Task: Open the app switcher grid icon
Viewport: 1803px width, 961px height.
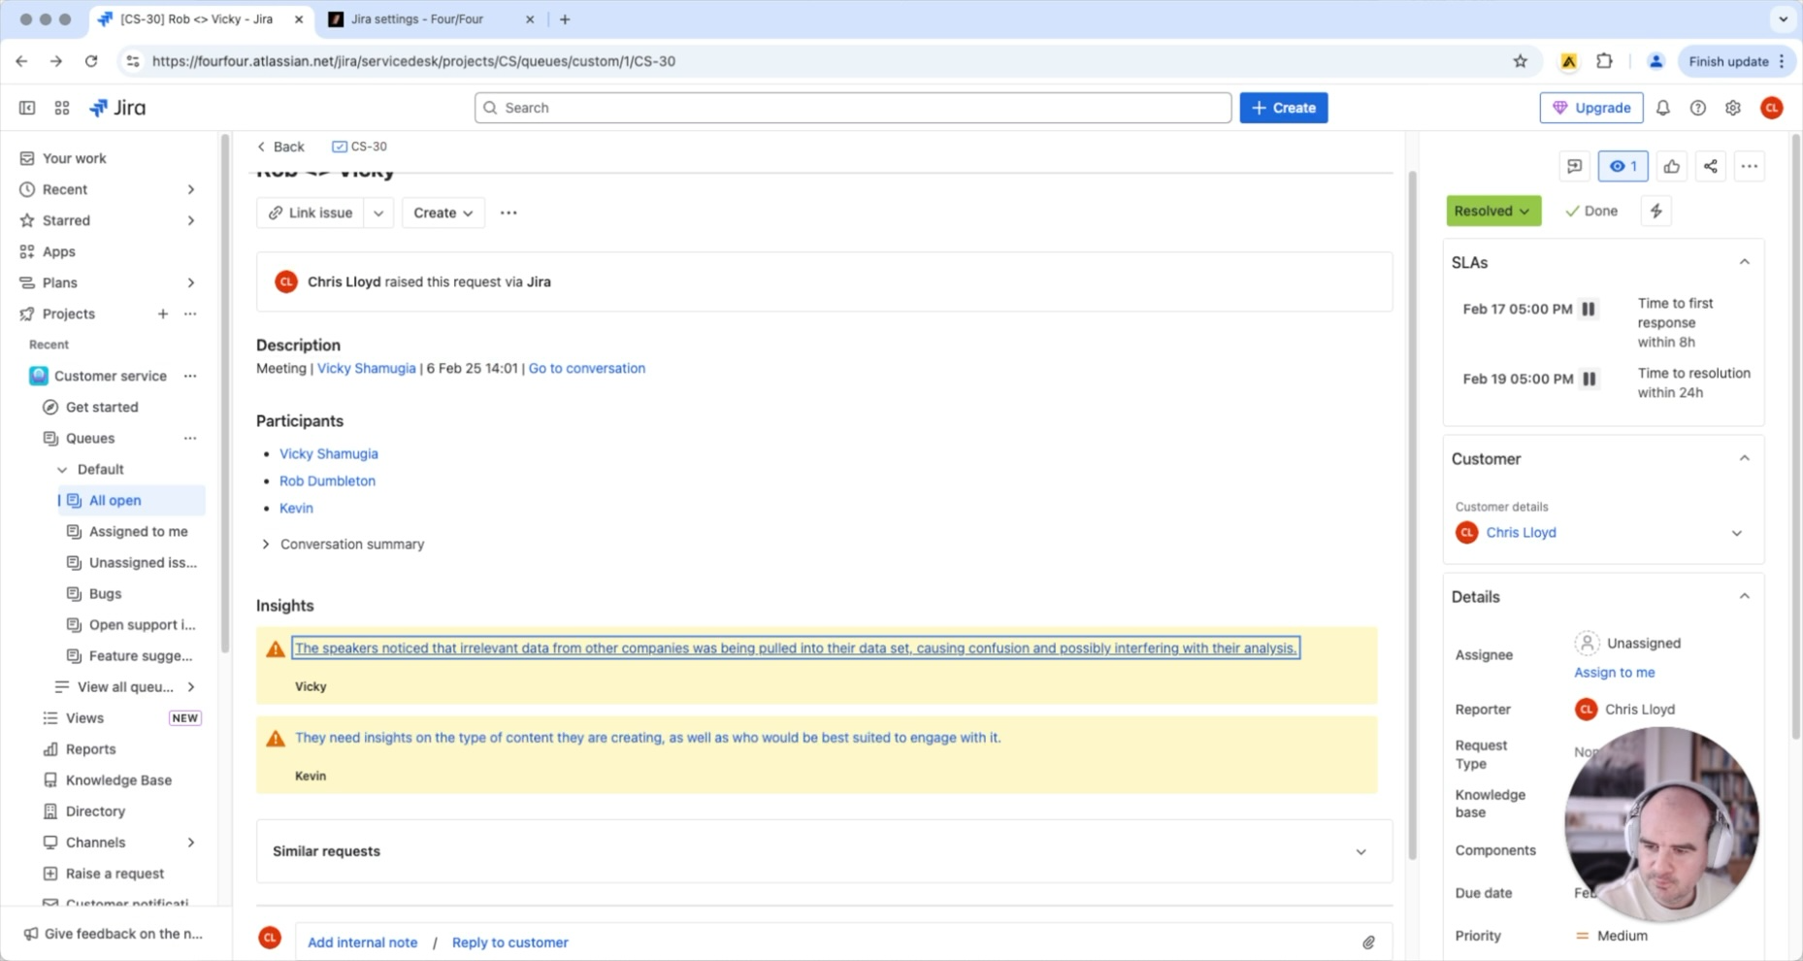Action: pos(62,108)
